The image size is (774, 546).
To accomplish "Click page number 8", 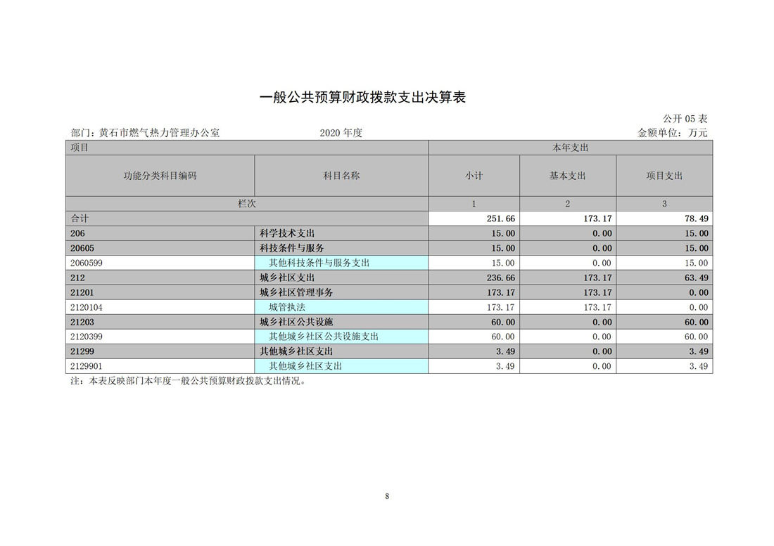I will pos(387,496).
